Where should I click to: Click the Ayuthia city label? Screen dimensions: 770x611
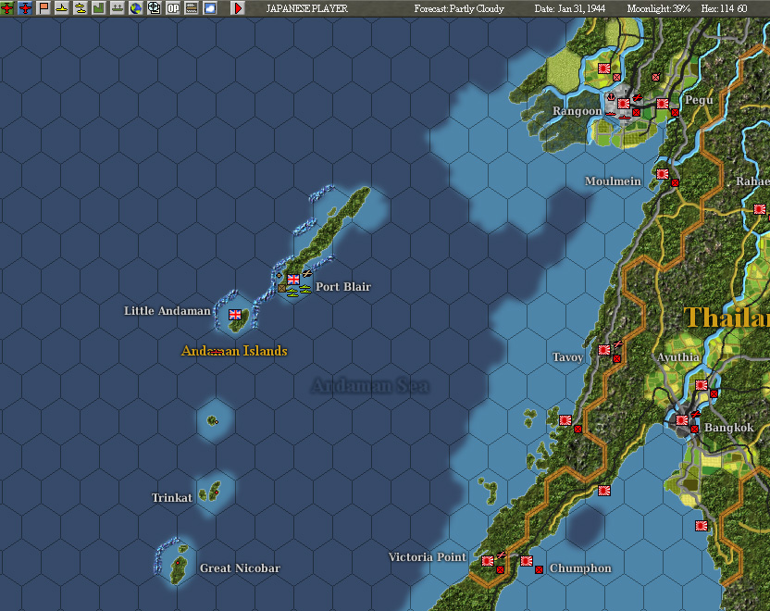point(678,357)
